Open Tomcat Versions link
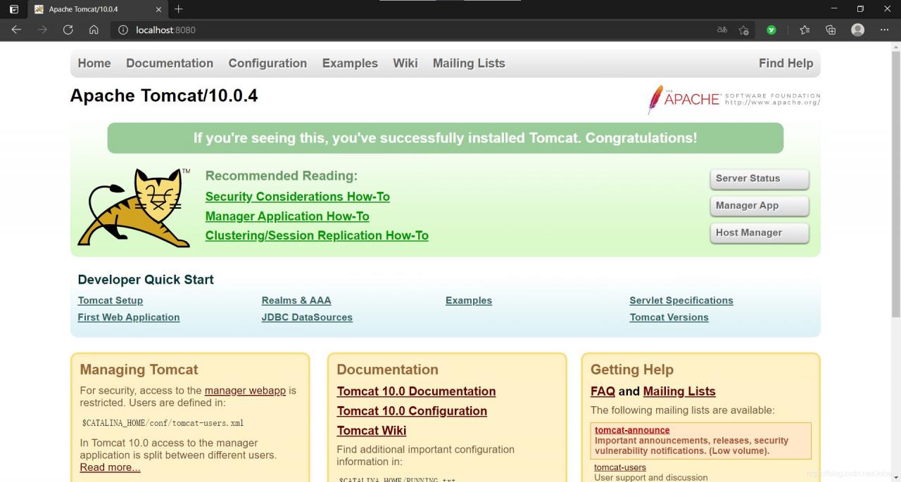 (669, 317)
